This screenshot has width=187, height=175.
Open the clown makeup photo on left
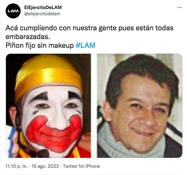click(x=48, y=106)
